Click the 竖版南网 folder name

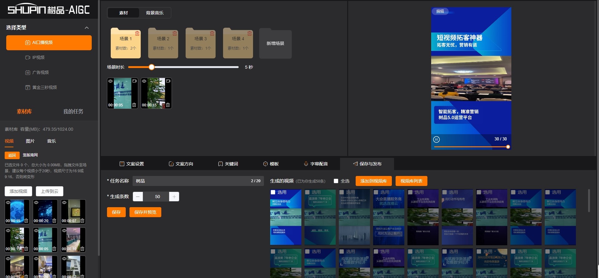[30, 155]
